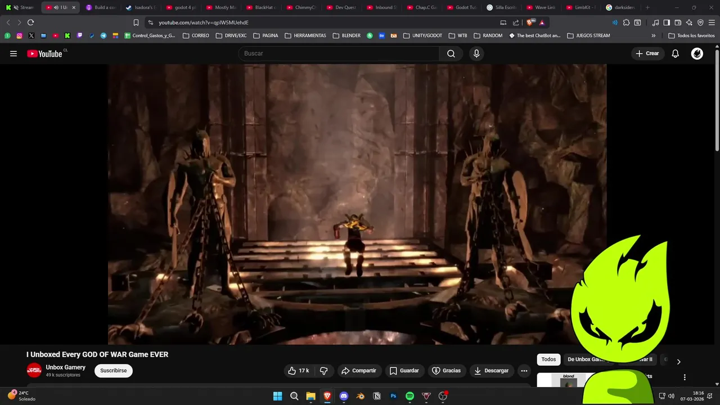Open Brave VPN shield icon

(700, 22)
